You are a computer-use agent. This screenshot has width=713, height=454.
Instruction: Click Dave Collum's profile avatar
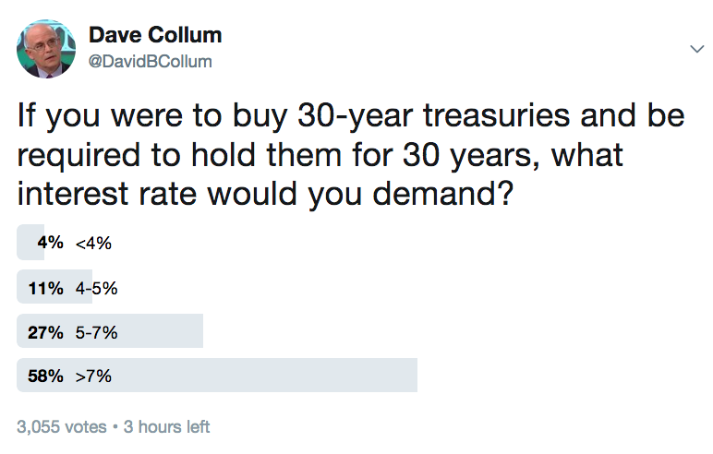pos(46,49)
